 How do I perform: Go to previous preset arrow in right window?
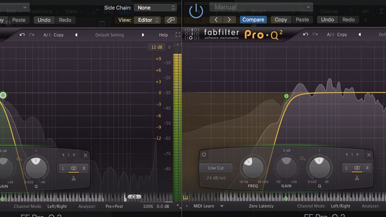(x=216, y=20)
